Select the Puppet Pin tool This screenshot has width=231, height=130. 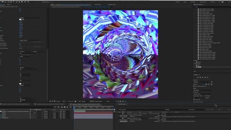click(28, 2)
